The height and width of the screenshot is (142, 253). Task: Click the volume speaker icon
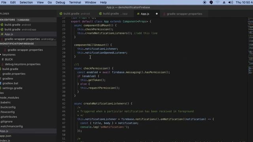point(230,2)
